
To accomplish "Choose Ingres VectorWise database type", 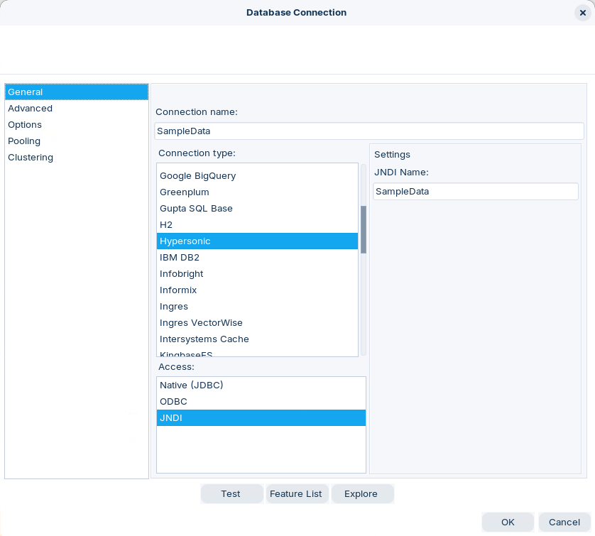I will point(201,323).
